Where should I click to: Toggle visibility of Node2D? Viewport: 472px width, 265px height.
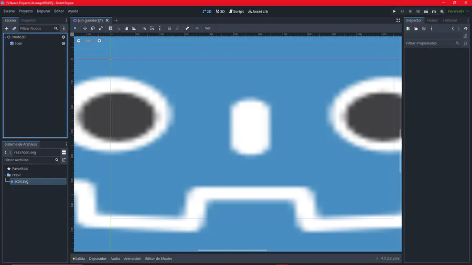click(x=63, y=37)
